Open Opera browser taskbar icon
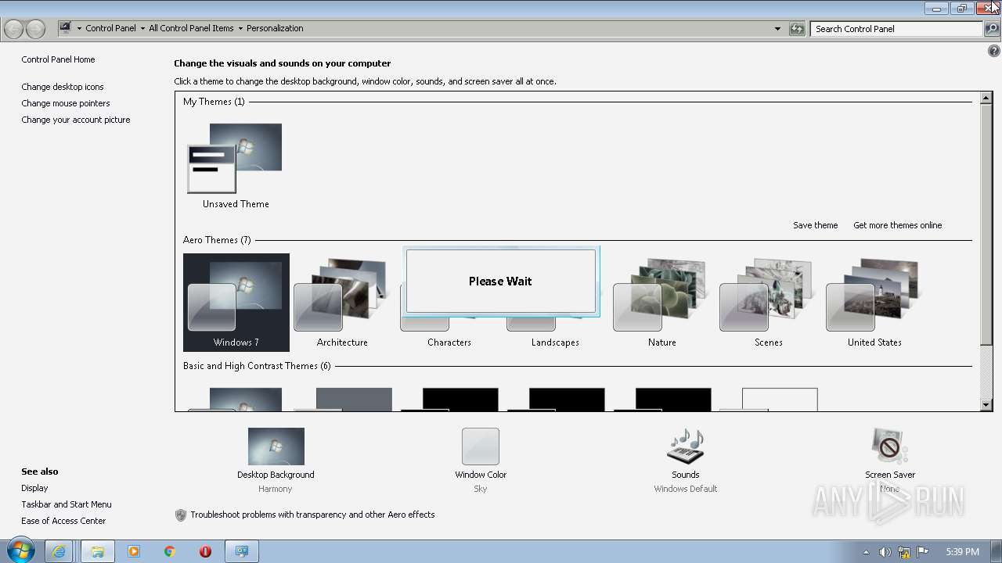1002x563 pixels. (x=205, y=551)
